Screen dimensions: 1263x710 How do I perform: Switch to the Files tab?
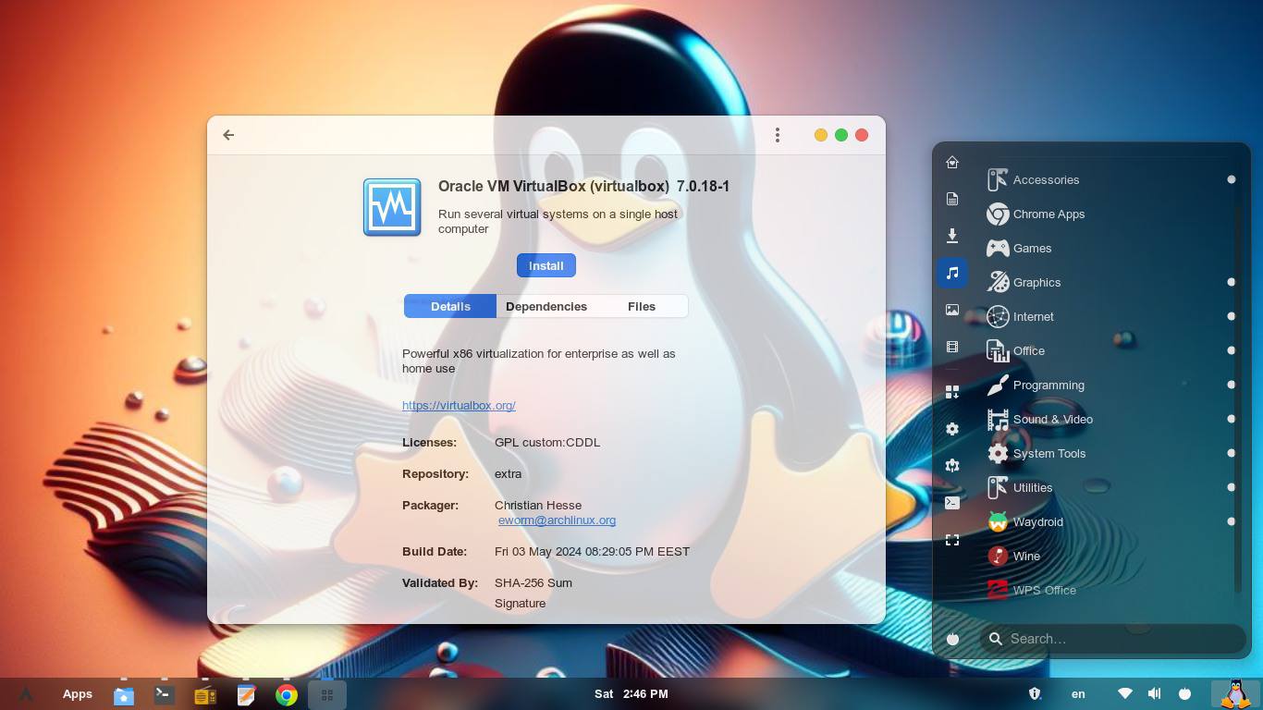coord(642,306)
